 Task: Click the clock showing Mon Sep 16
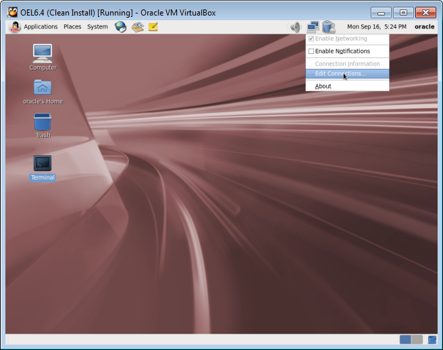click(377, 26)
